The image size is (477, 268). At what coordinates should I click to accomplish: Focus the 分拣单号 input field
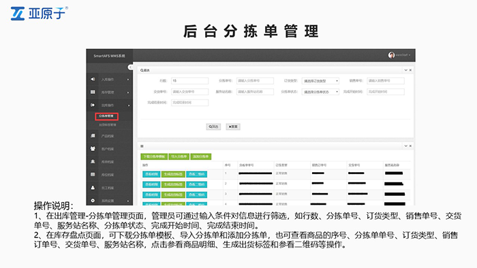click(255, 81)
